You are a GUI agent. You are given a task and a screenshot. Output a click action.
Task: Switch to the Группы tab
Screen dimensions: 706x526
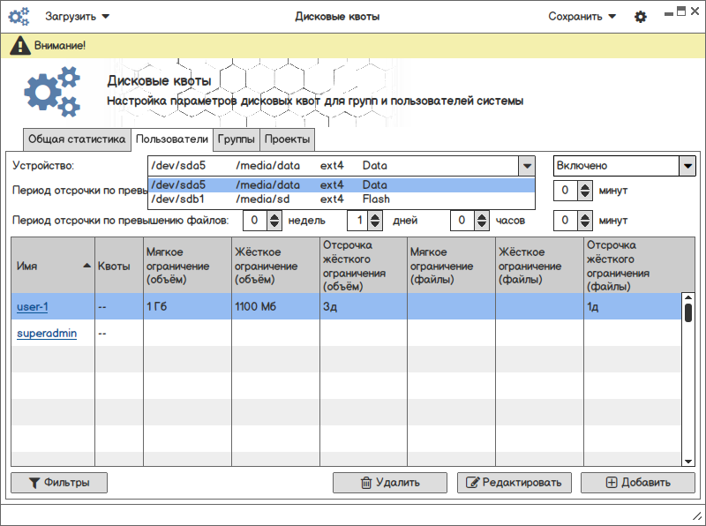(237, 139)
